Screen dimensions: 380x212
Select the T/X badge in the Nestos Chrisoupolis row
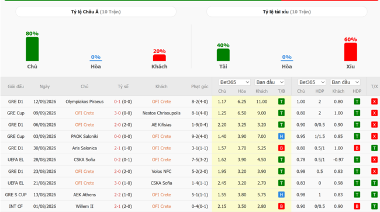(x=374, y=113)
